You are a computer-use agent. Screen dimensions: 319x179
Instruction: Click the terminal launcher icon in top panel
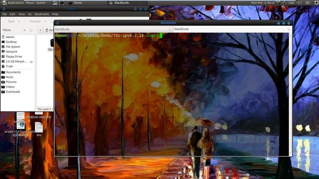62,3
